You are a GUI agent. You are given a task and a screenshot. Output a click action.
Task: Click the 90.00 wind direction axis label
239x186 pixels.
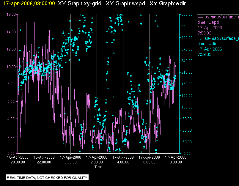(x=187, y=119)
